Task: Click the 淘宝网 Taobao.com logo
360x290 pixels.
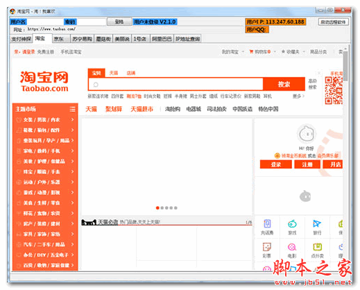Action: 44,81
